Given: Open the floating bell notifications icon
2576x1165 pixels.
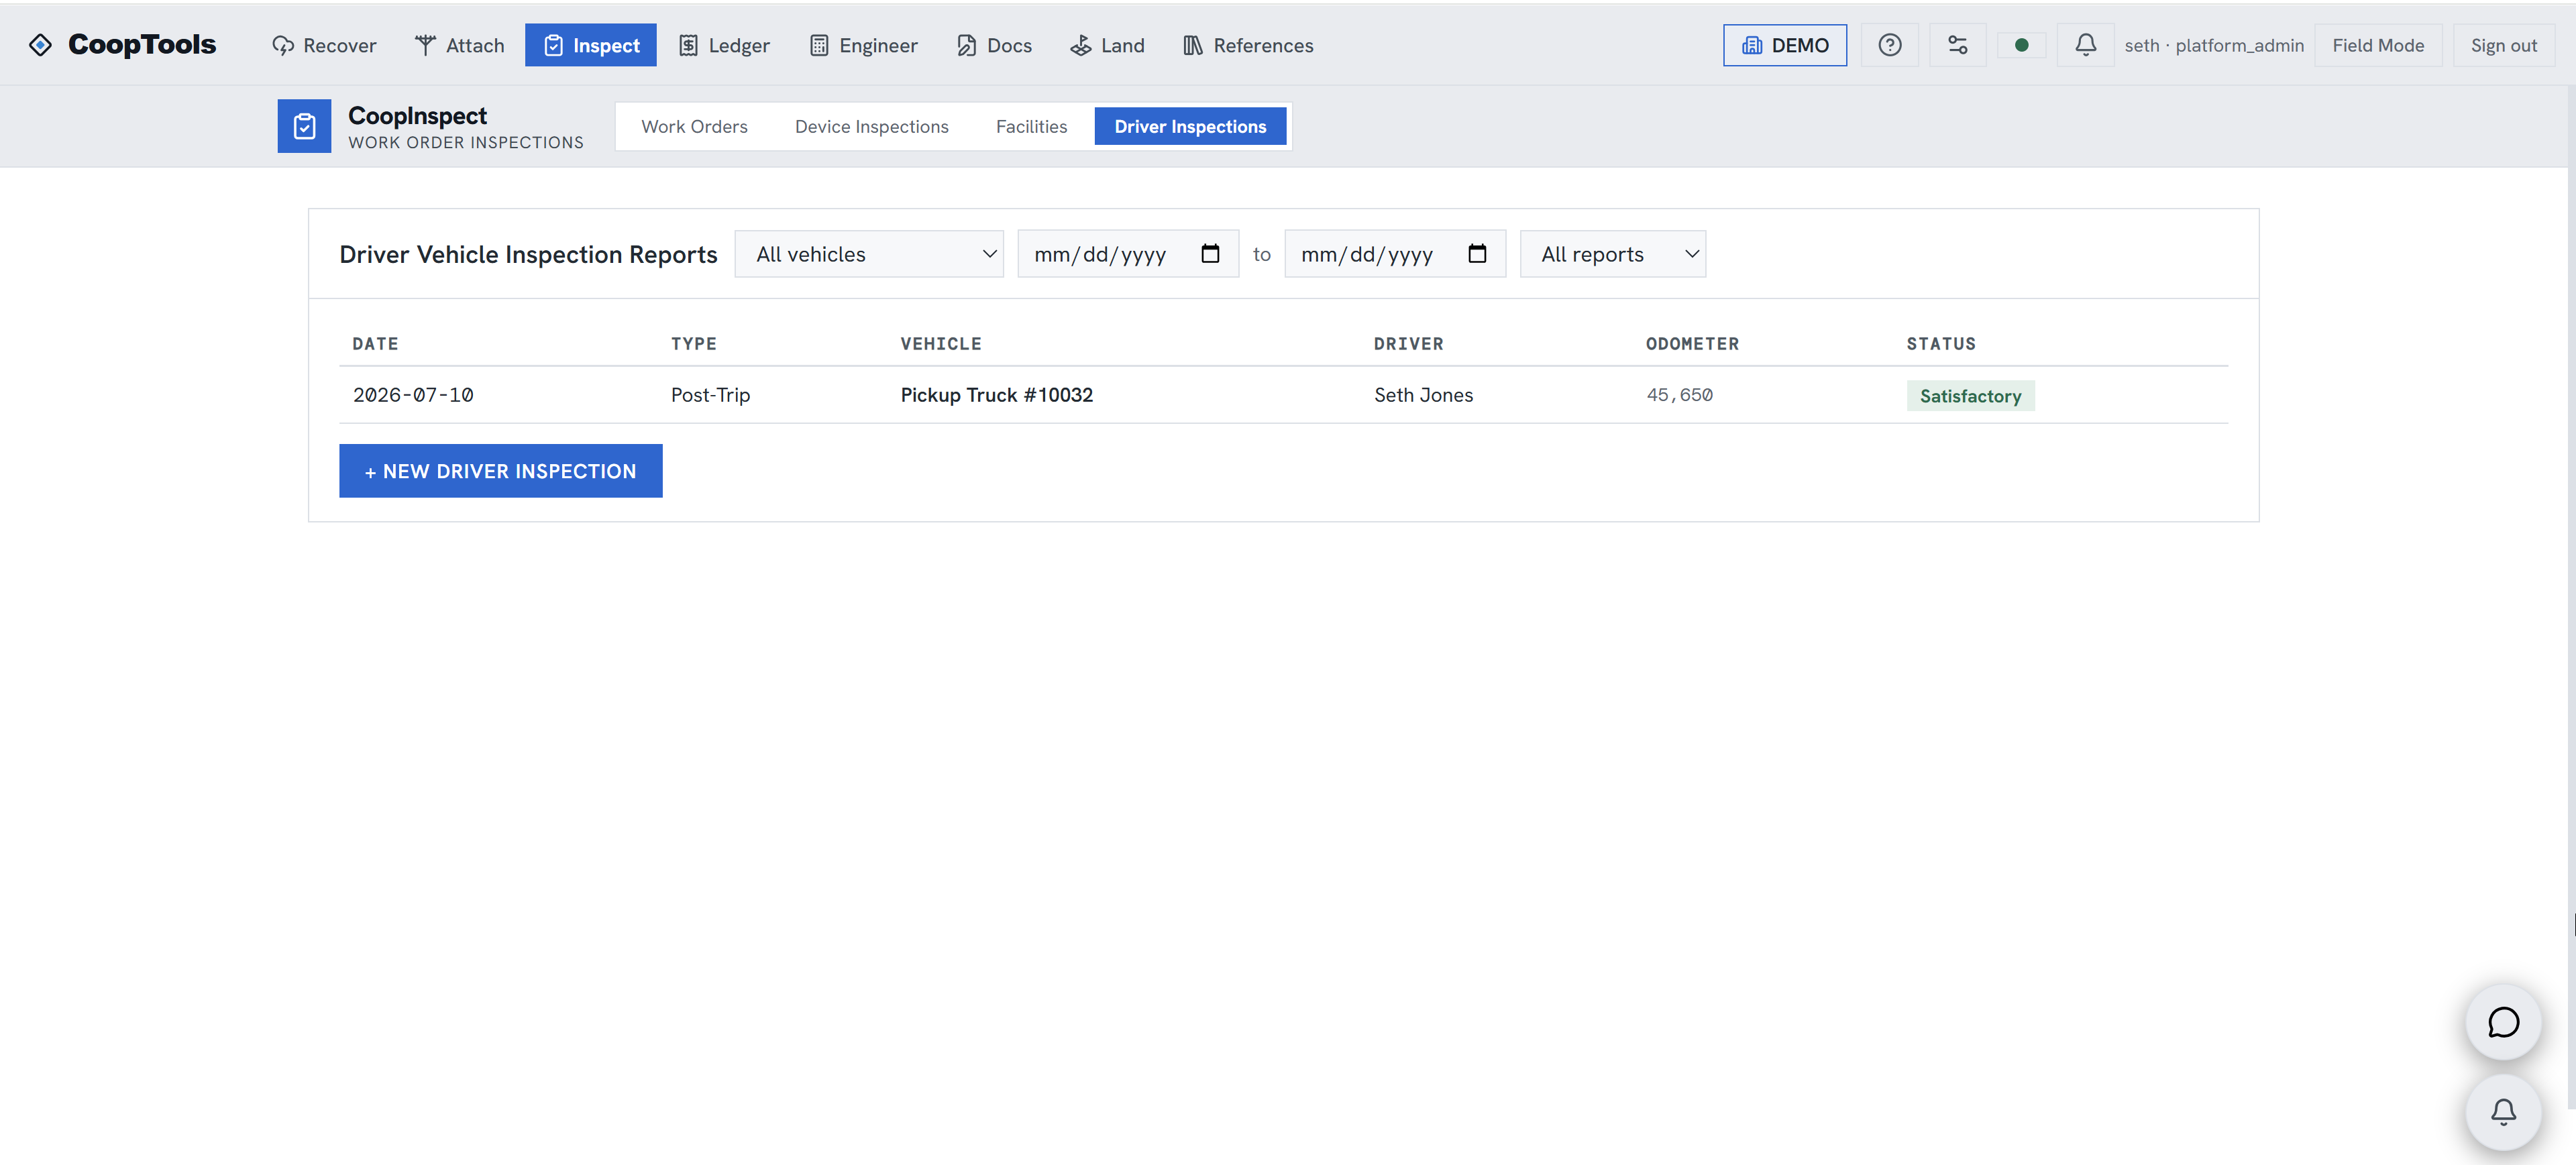Looking at the screenshot, I should (x=2503, y=1112).
